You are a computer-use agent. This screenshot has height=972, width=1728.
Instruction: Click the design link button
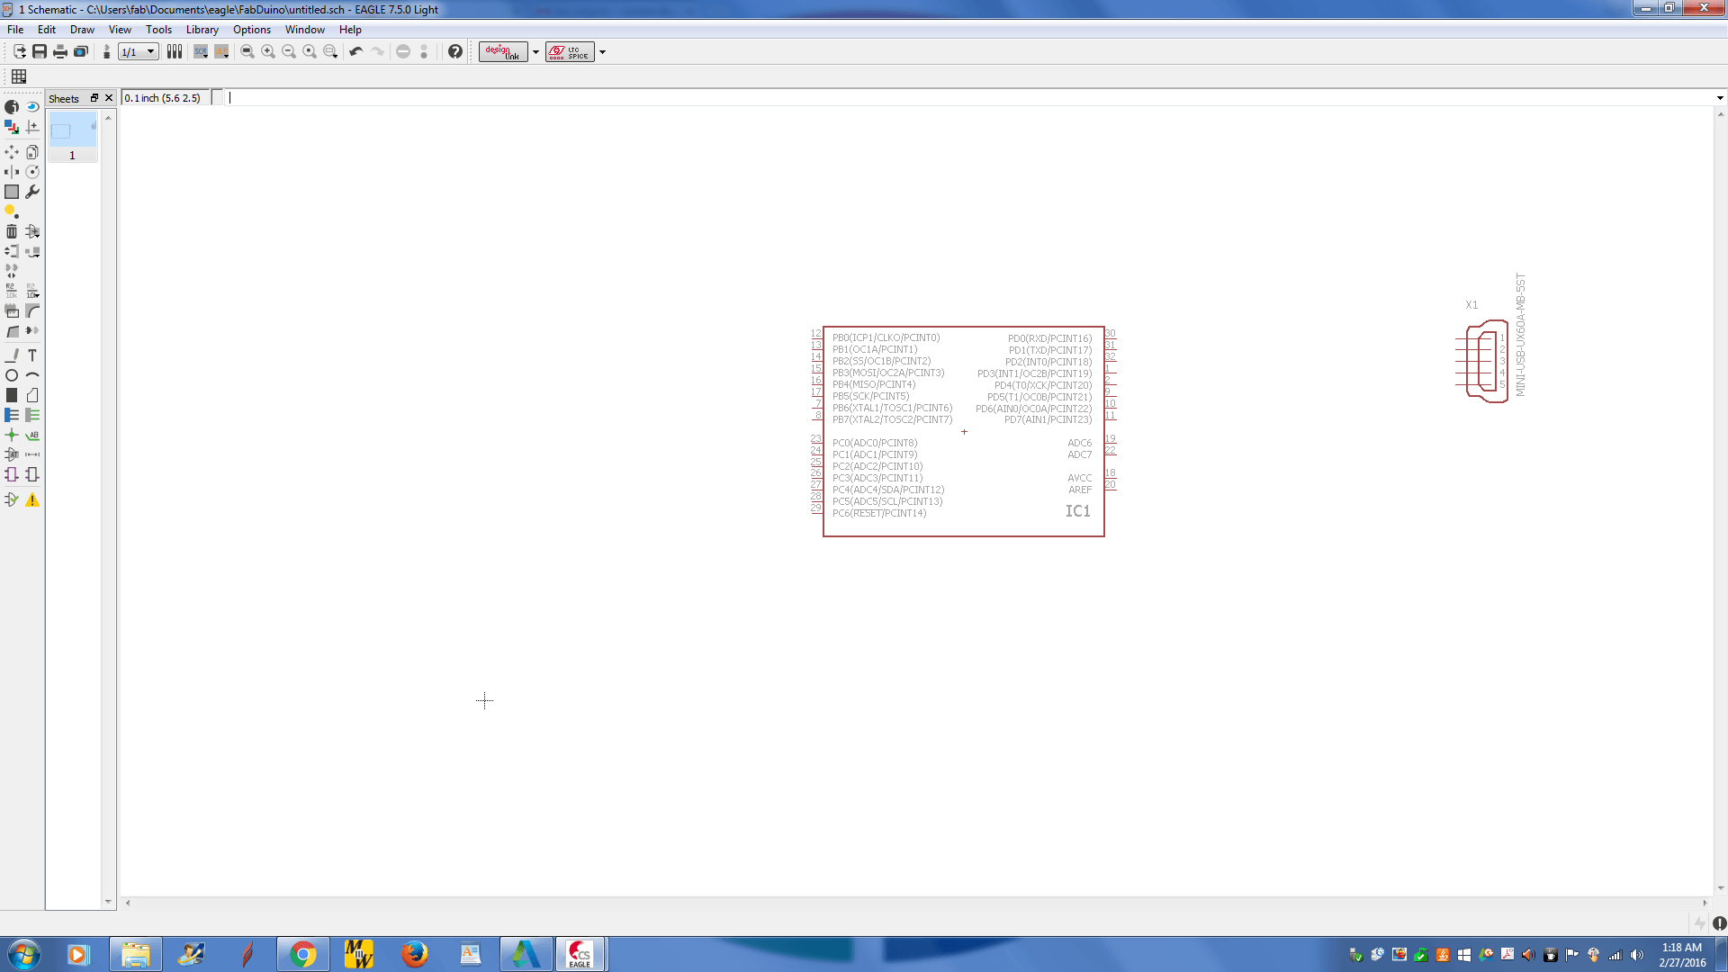pos(503,51)
